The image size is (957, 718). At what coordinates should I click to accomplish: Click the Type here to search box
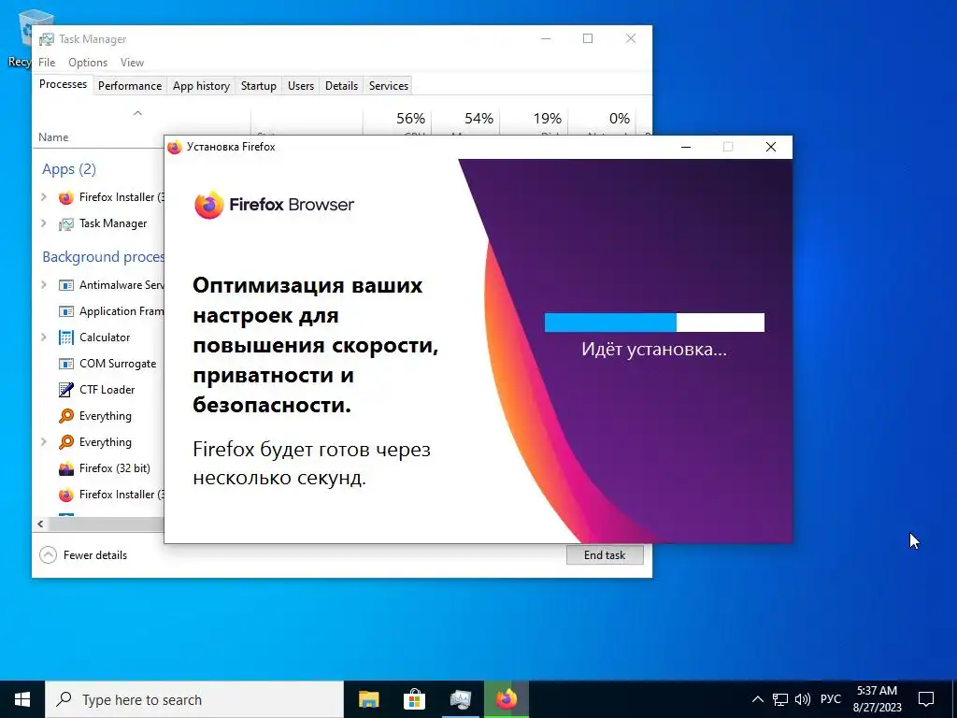pos(194,699)
